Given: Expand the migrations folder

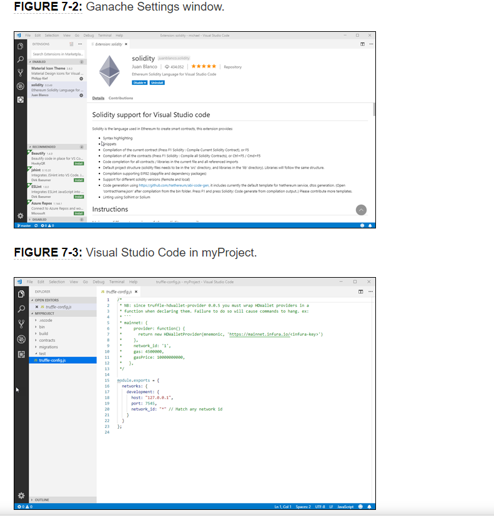Looking at the screenshot, I should [63, 347].
